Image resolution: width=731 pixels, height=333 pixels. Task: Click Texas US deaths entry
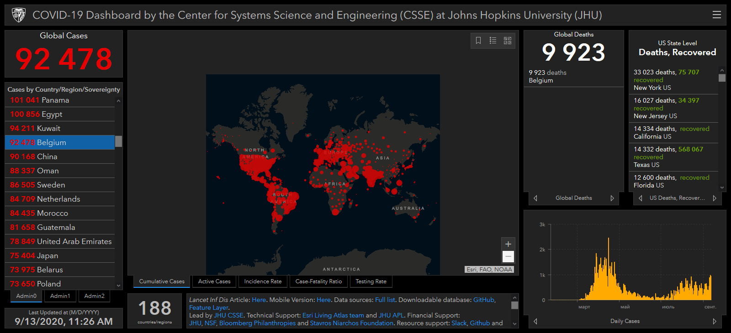(x=674, y=157)
